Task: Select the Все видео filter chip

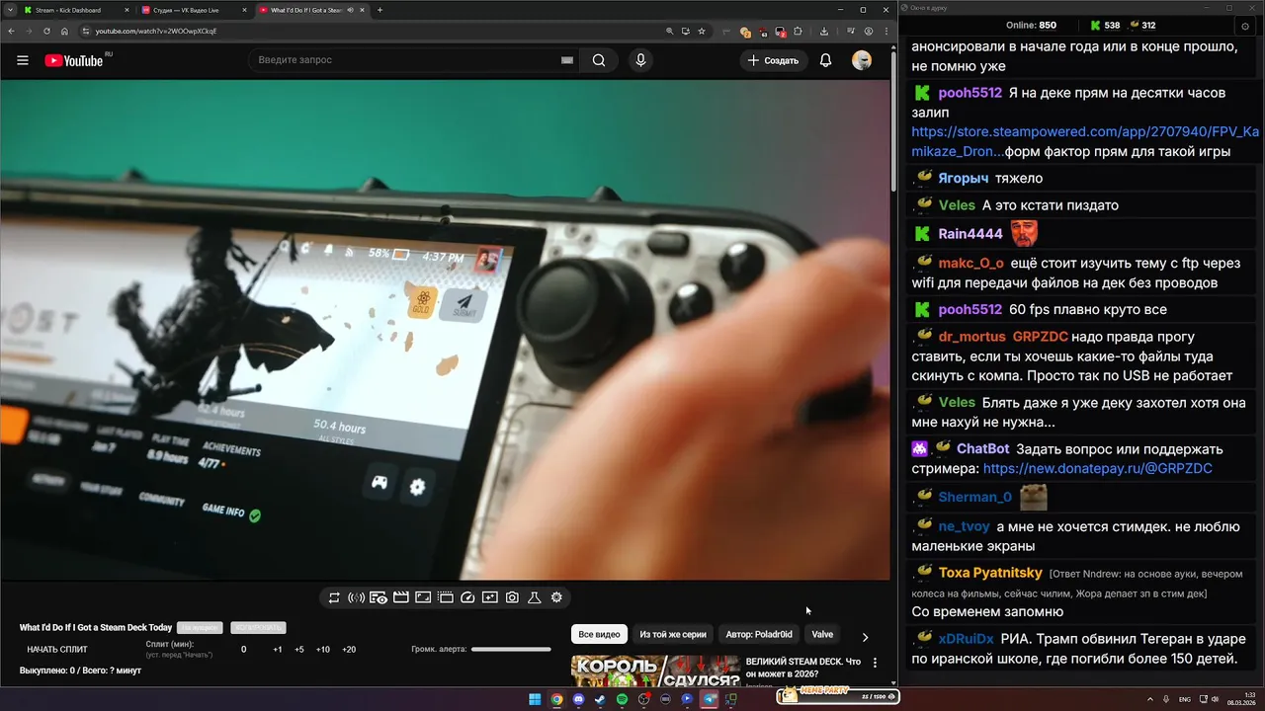Action: coord(599,635)
